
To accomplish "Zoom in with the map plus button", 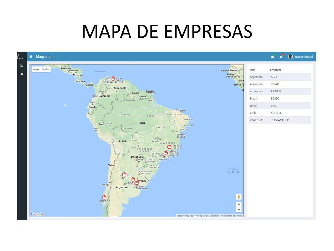I will point(239,204).
